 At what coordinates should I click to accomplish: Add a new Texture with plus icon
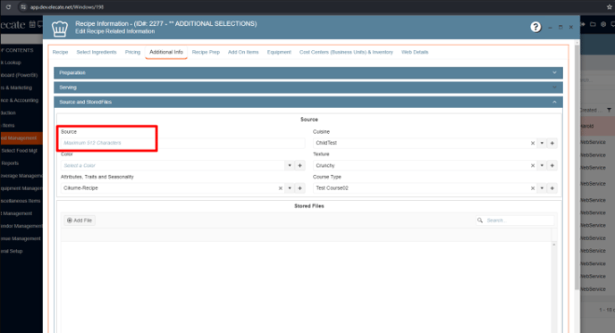pos(552,166)
